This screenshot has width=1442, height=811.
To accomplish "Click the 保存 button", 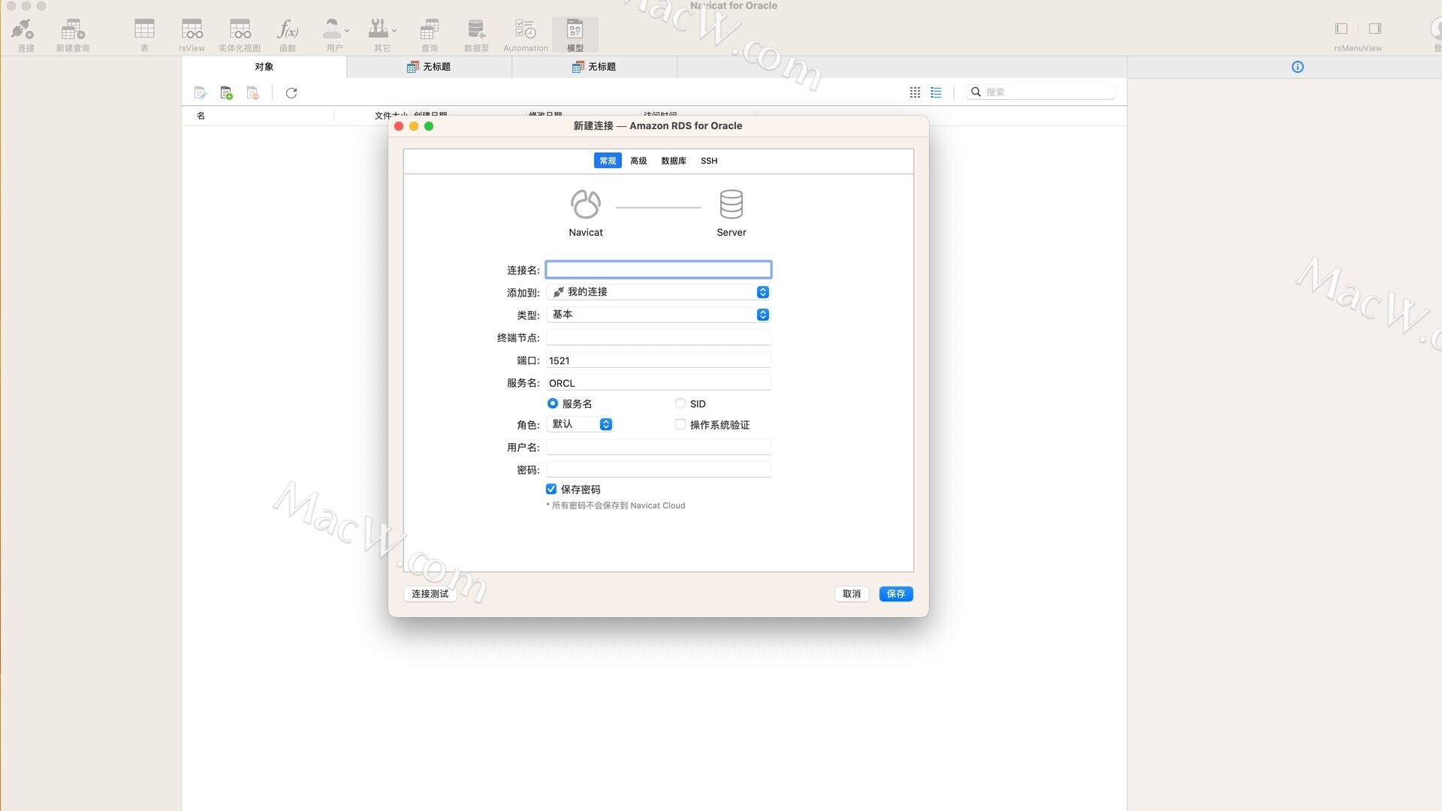I will click(896, 594).
